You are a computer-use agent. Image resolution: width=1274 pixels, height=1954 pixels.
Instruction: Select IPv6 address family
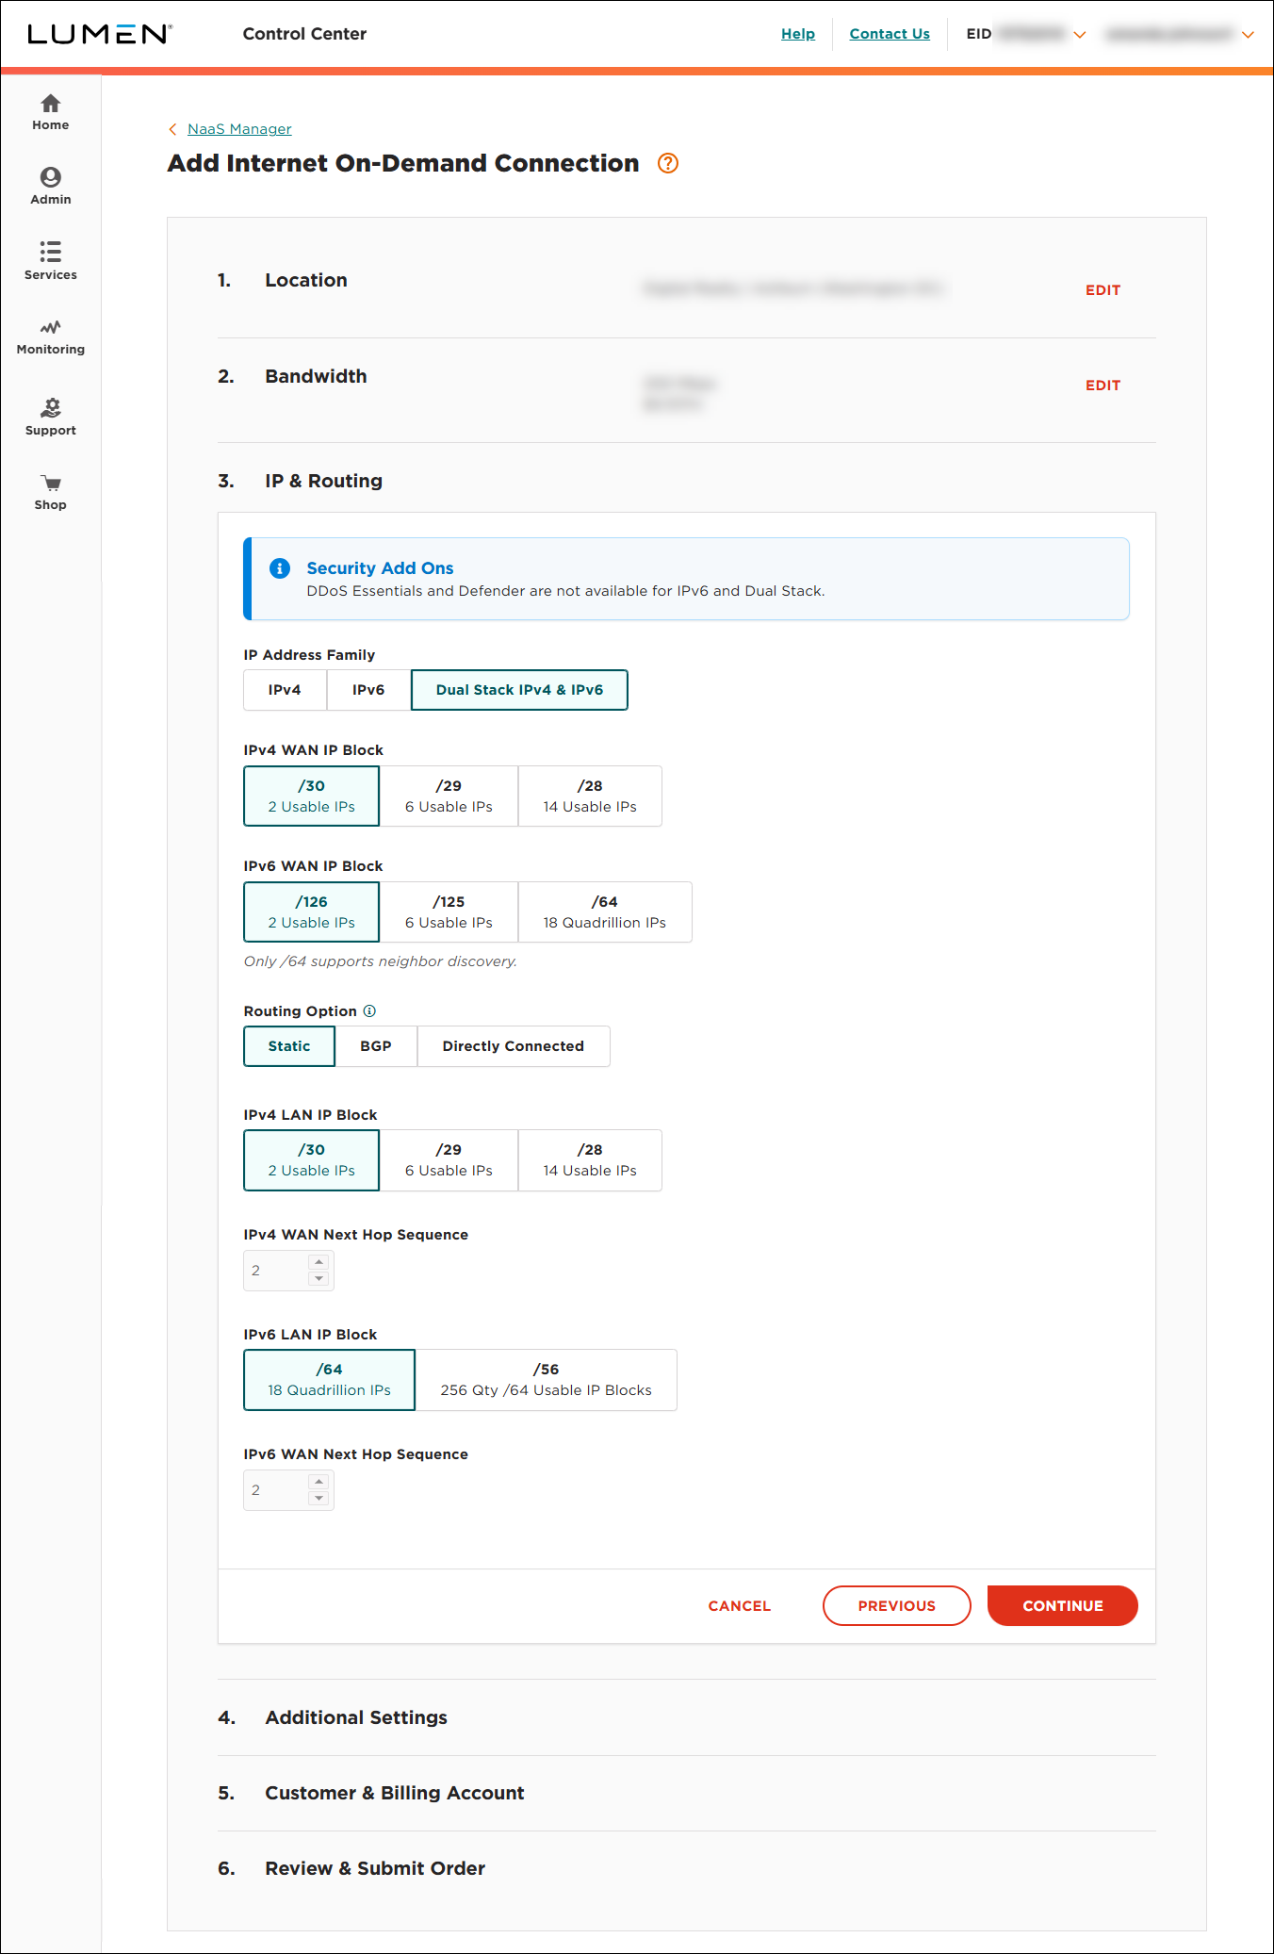click(368, 690)
